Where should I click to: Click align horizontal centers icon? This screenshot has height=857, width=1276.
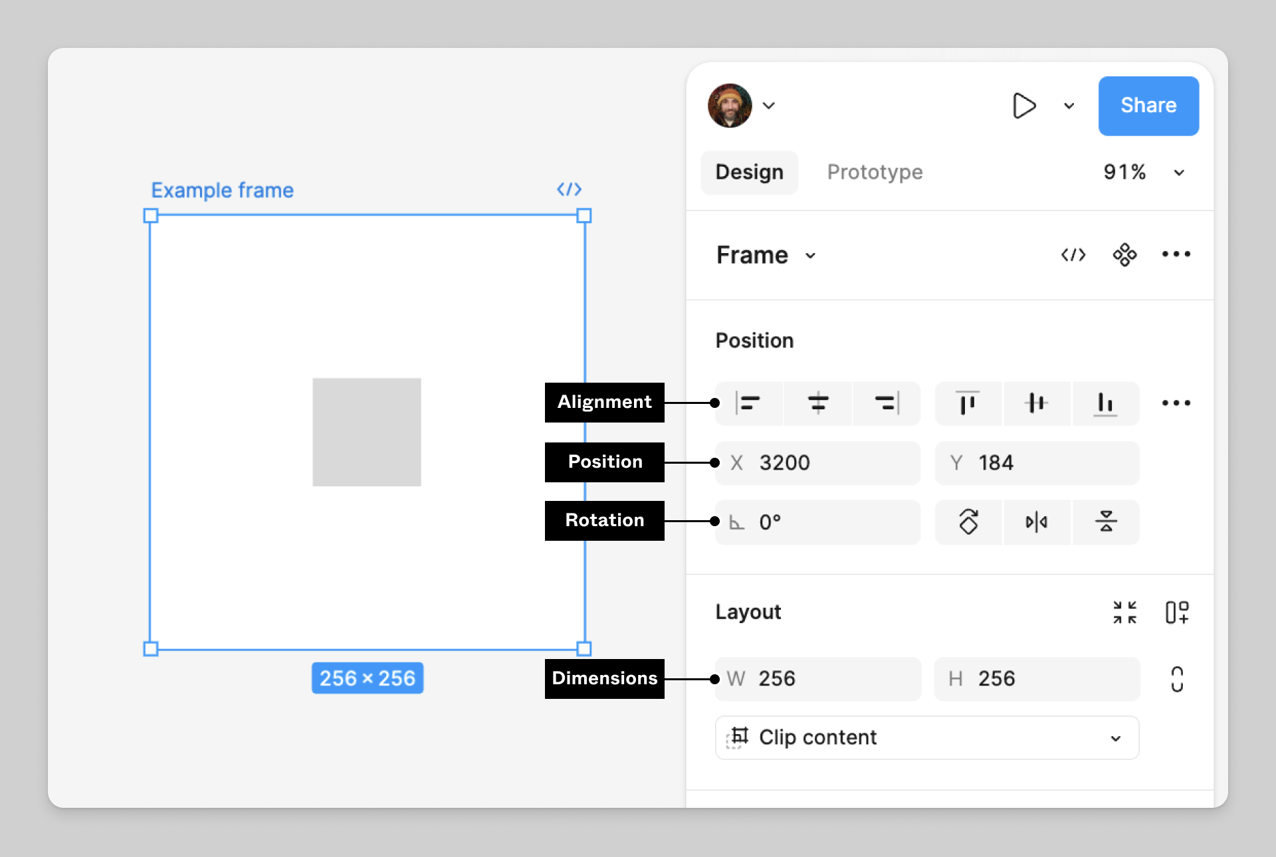click(817, 403)
